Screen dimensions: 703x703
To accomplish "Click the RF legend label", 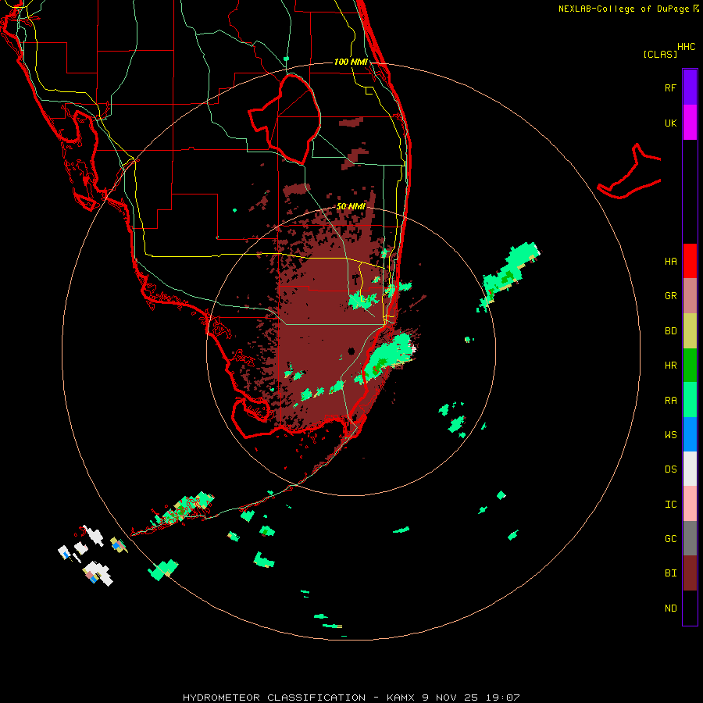I will [670, 87].
